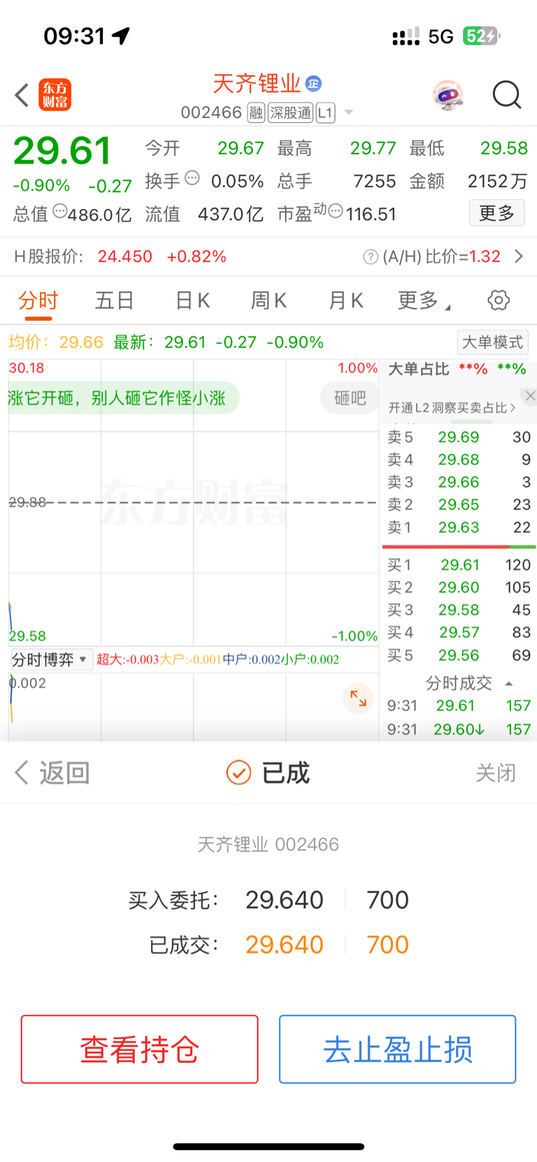Tap the battery indicator in status bar
The image size is (537, 1162).
coord(481,36)
